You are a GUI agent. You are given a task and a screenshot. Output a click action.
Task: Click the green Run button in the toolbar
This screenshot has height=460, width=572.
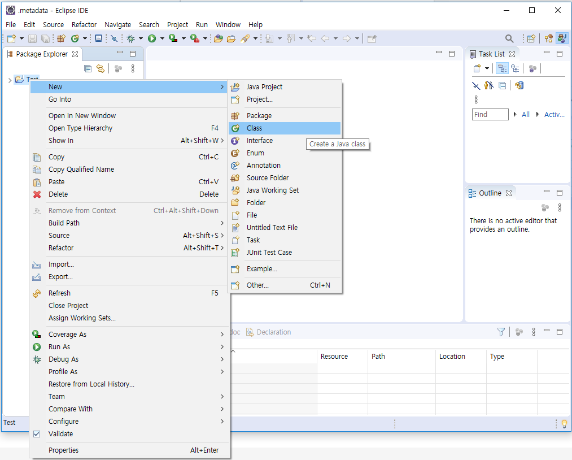152,38
